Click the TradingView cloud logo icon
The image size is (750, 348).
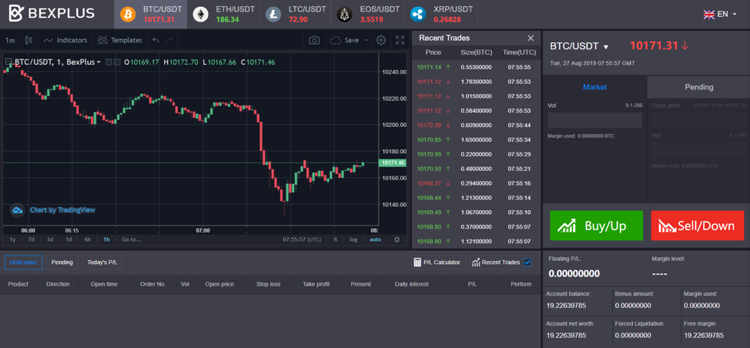[17, 210]
